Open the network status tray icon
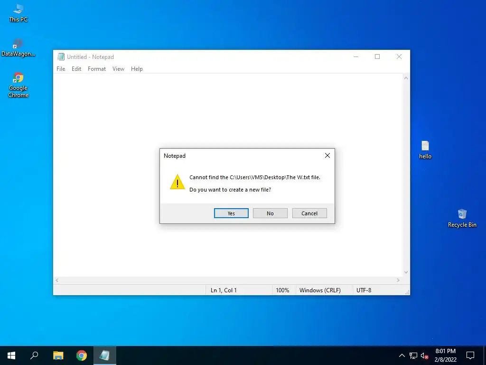486x365 pixels. point(413,355)
